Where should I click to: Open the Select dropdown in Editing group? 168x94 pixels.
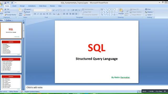click(149, 15)
